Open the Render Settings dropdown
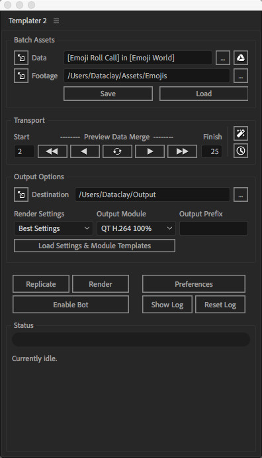The image size is (262, 458). [x=54, y=228]
